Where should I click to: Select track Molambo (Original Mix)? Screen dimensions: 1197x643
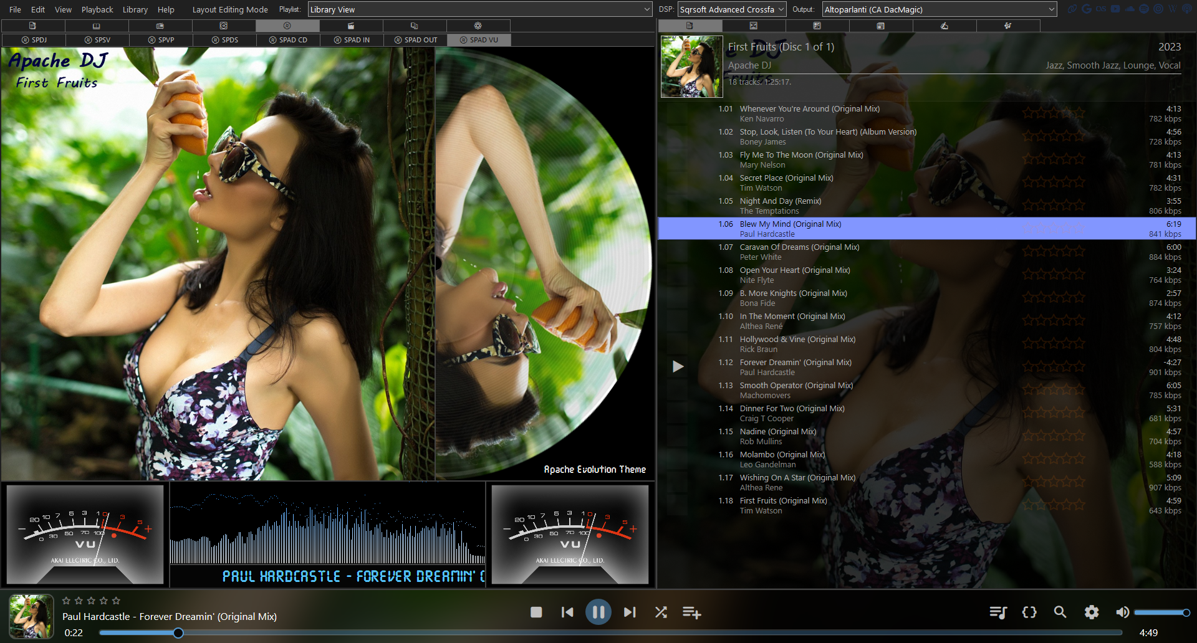click(x=927, y=459)
